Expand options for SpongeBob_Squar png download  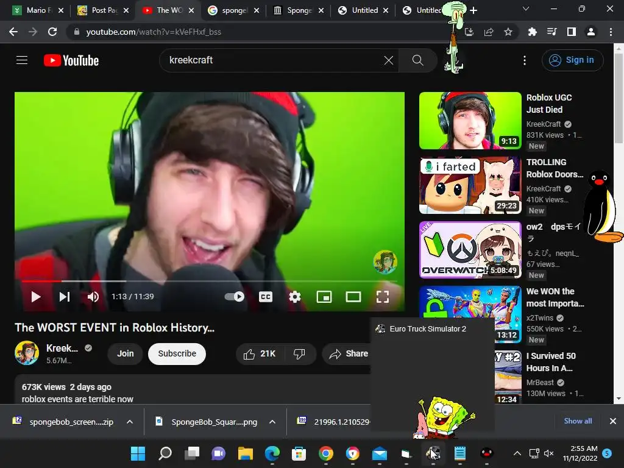(x=272, y=422)
